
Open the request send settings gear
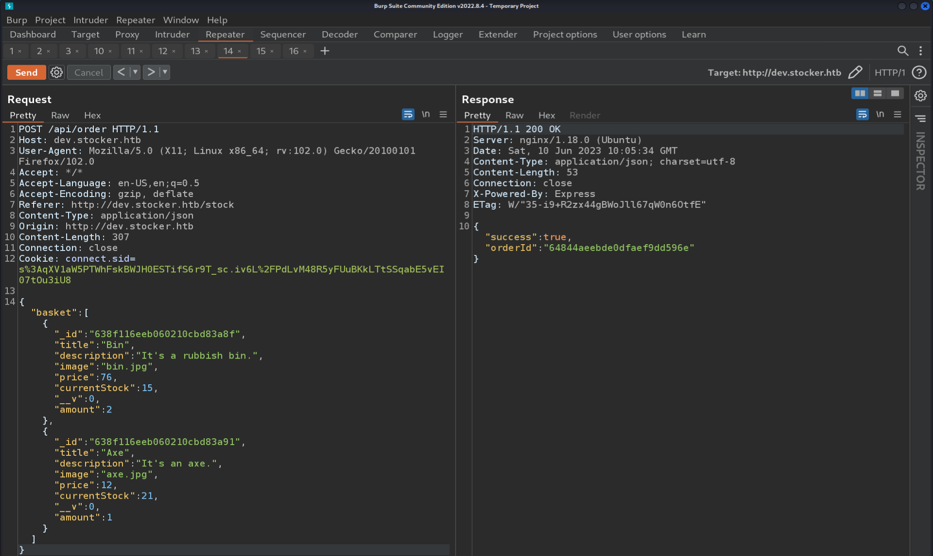coord(56,72)
